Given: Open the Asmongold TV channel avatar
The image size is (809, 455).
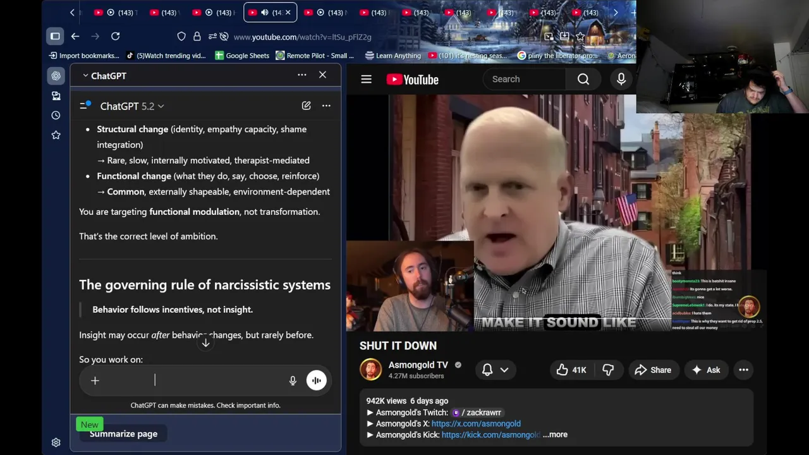Looking at the screenshot, I should [371, 370].
